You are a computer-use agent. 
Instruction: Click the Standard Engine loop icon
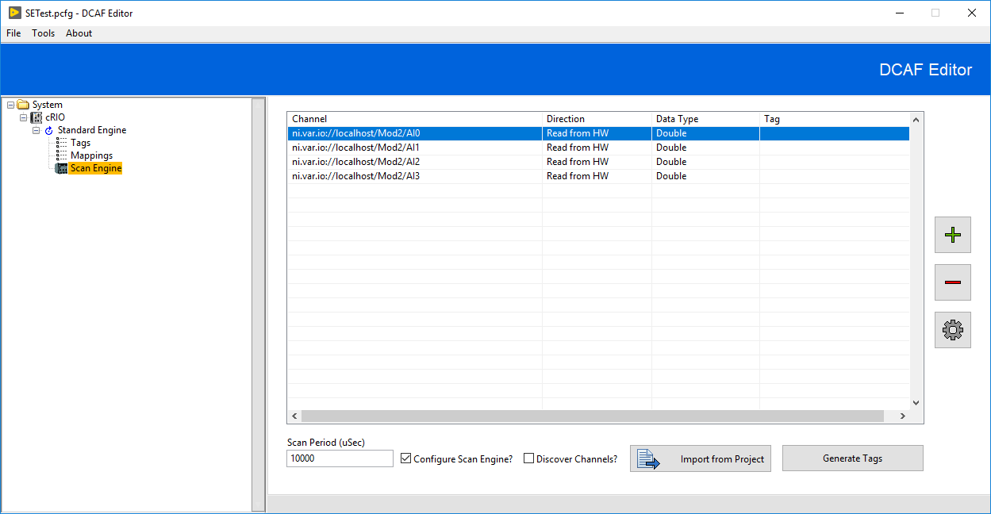pos(48,130)
